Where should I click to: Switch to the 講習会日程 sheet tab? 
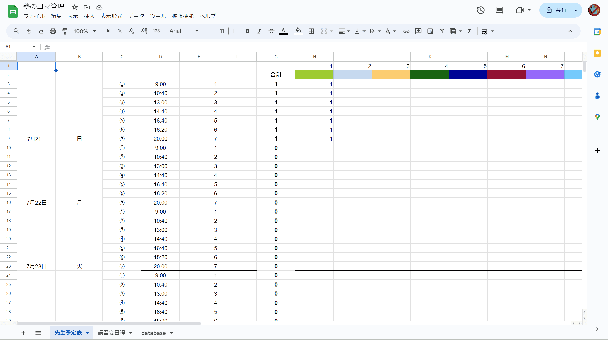click(111, 333)
